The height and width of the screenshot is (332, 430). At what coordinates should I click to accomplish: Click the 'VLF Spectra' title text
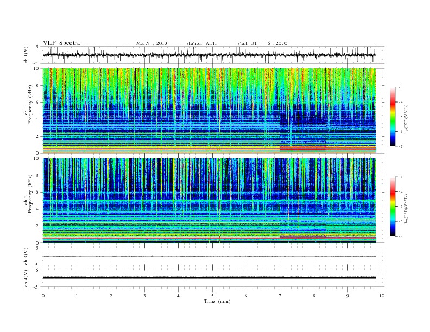tap(61, 43)
